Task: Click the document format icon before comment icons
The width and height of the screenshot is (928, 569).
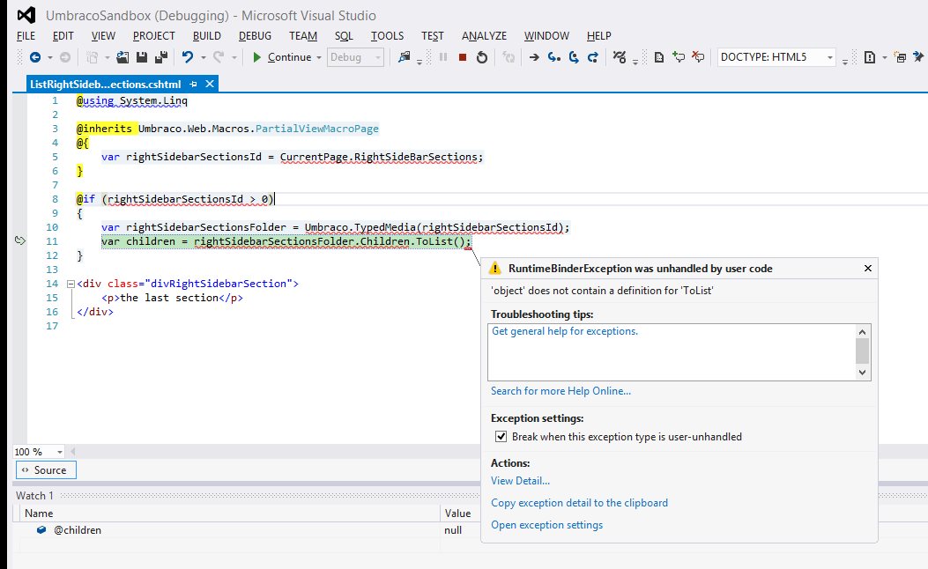Action: 658,57
